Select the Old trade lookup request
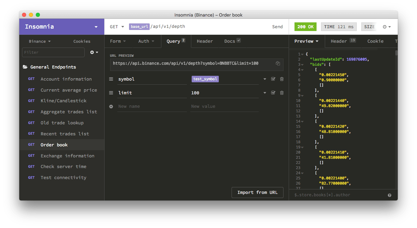 tap(62, 123)
